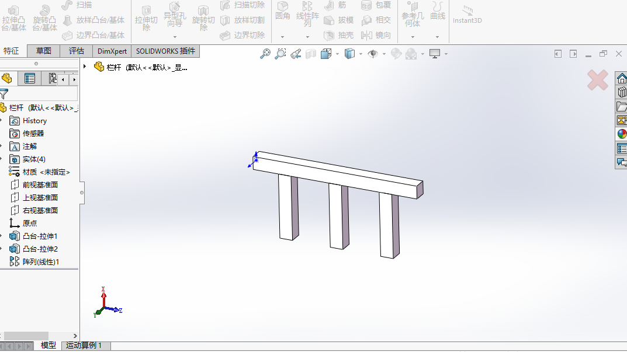The height and width of the screenshot is (352, 627).
Task: Select the History folder in tree
Action: [x=28, y=121]
